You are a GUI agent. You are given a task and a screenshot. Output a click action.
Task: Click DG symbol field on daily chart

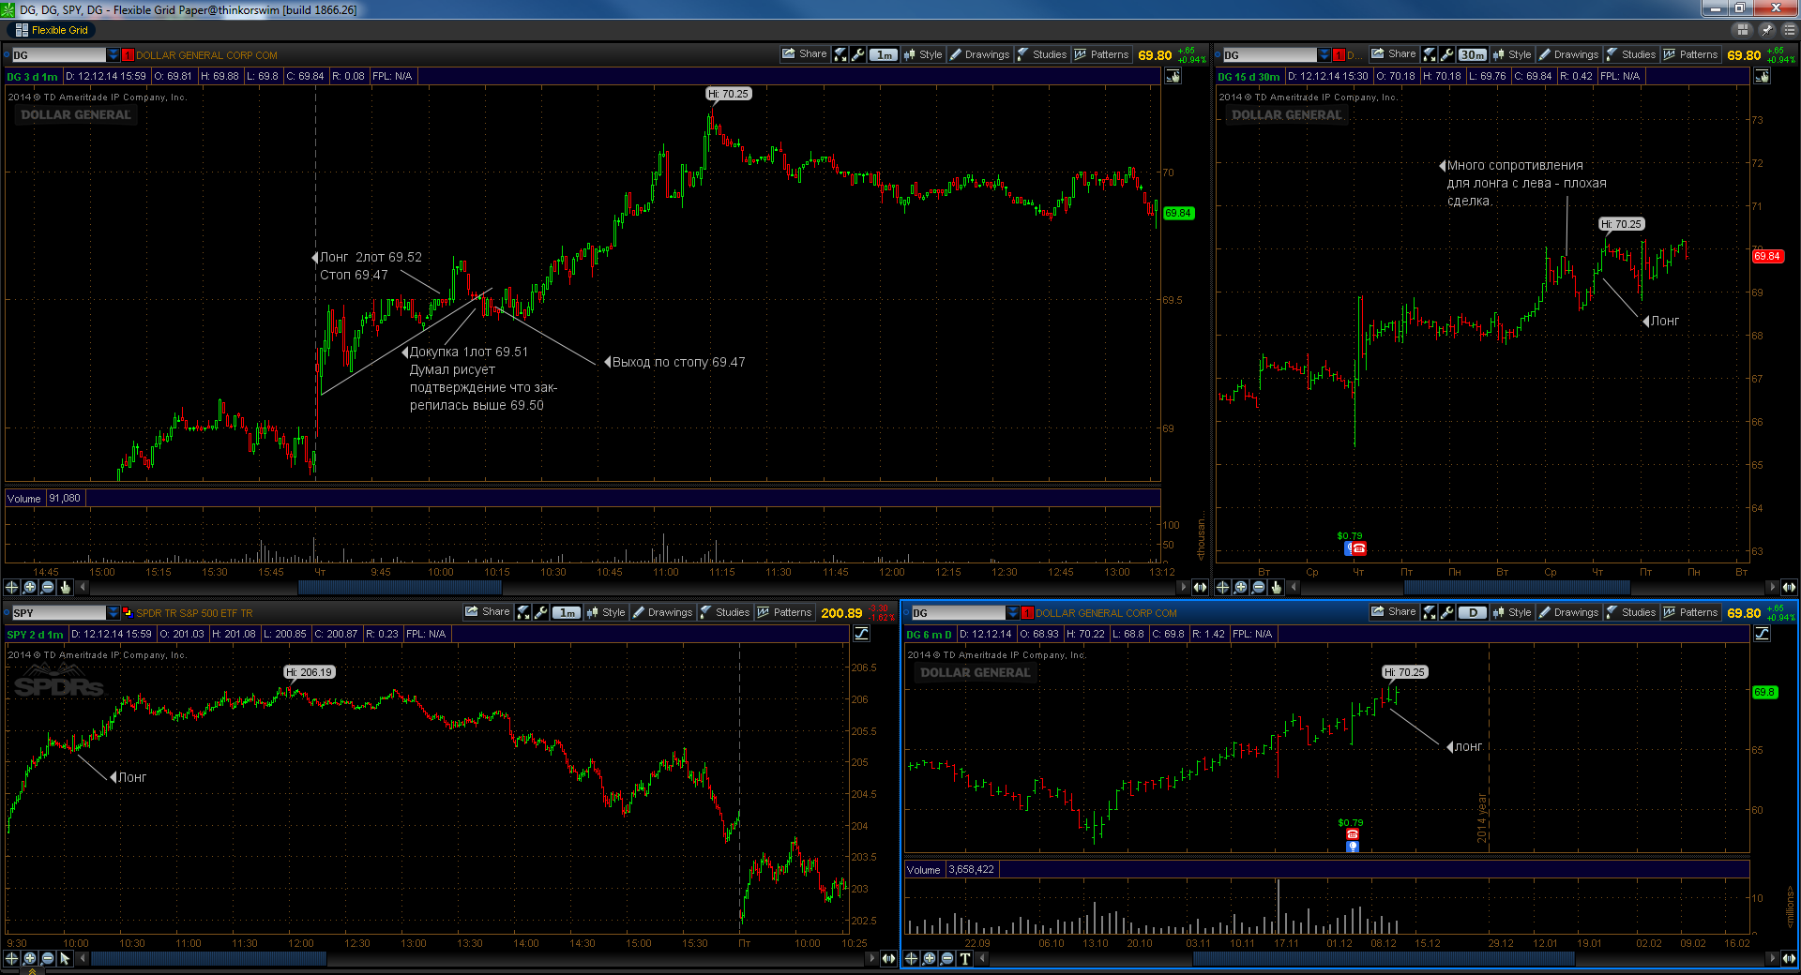958,613
